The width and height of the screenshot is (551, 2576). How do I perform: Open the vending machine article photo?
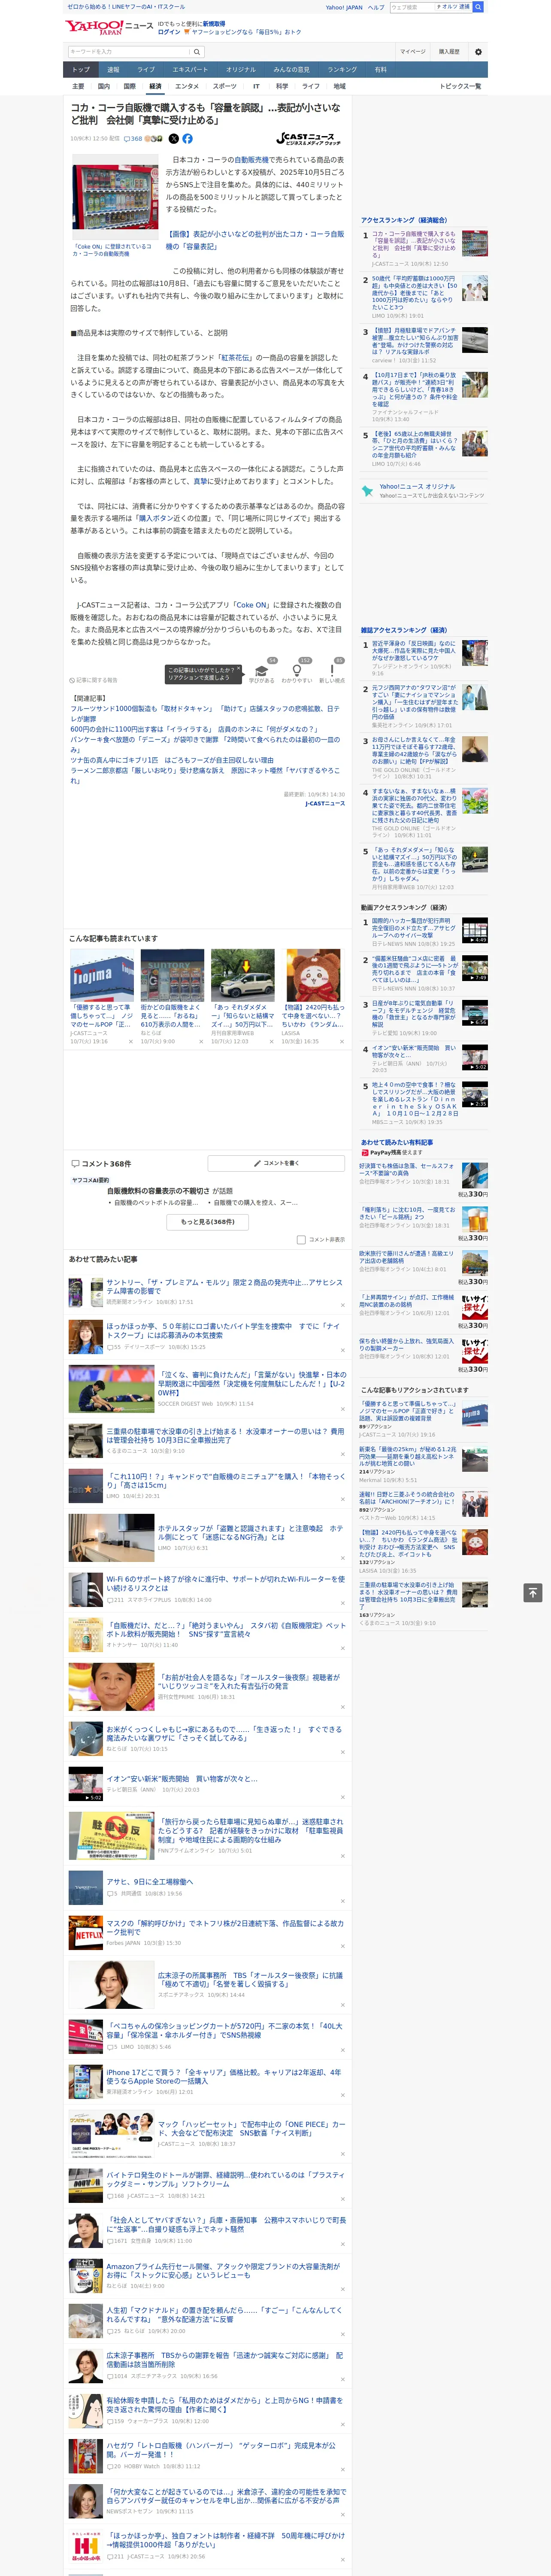pyautogui.click(x=114, y=197)
